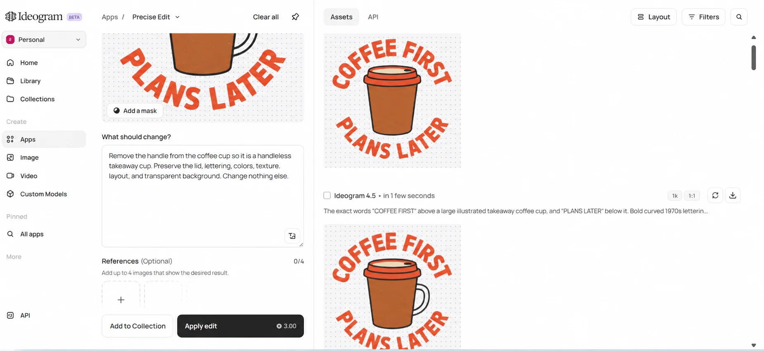Search assets with the magnifier button

pos(739,17)
